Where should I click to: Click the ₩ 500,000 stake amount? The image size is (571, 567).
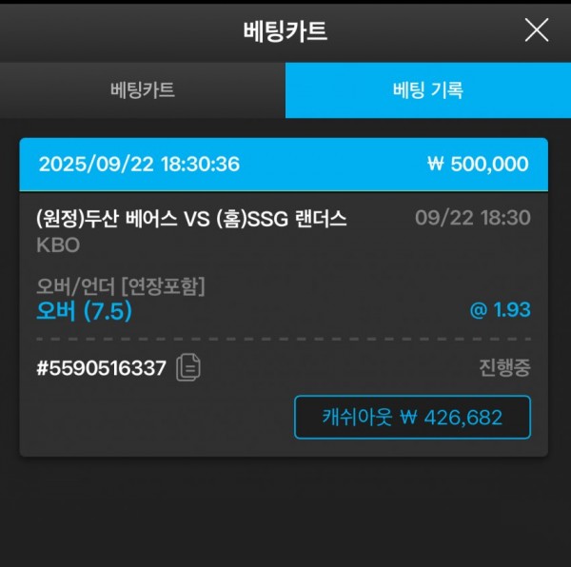[478, 165]
